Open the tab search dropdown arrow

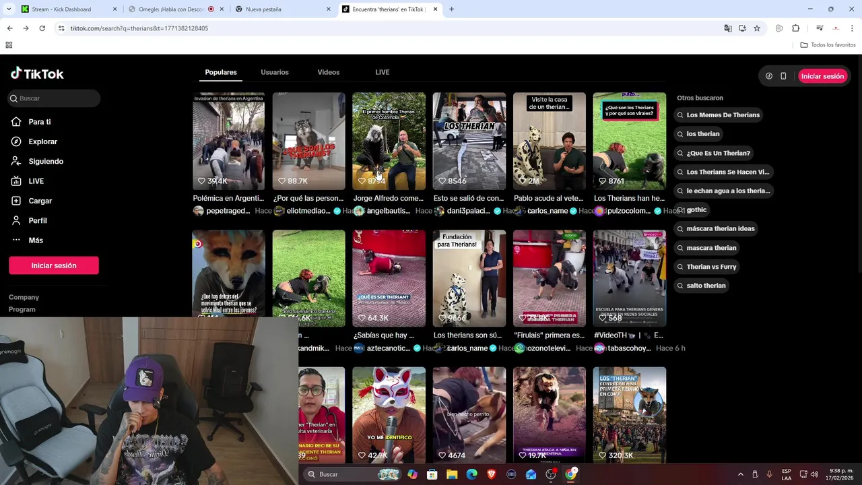[x=9, y=9]
